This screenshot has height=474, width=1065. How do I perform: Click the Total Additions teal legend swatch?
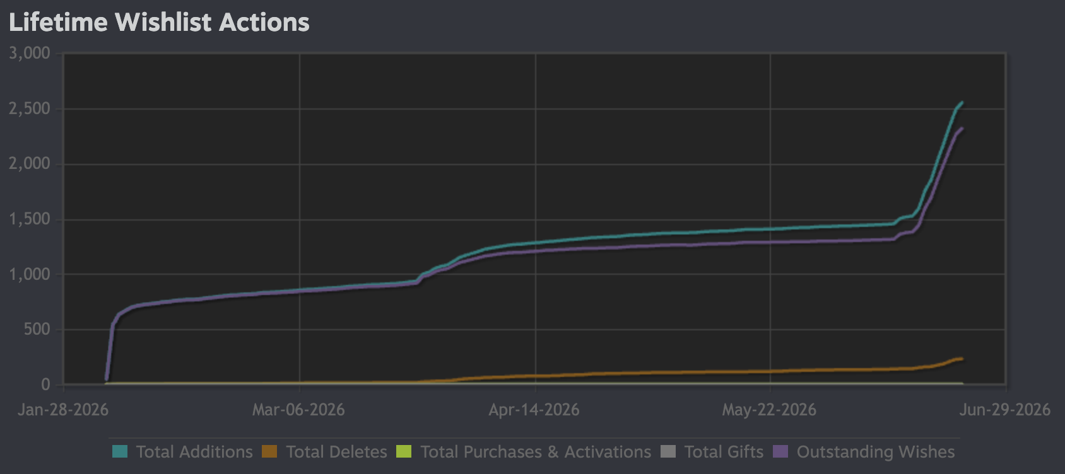click(x=120, y=451)
